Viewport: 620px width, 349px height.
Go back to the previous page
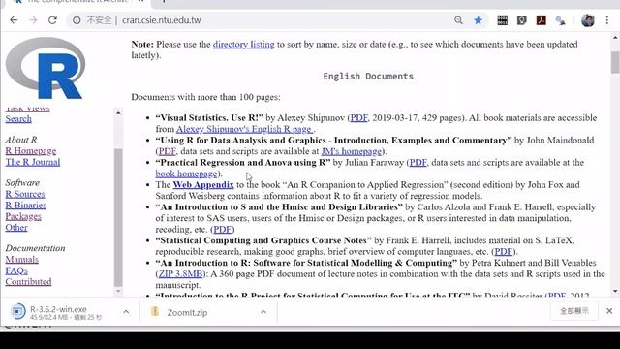14,20
